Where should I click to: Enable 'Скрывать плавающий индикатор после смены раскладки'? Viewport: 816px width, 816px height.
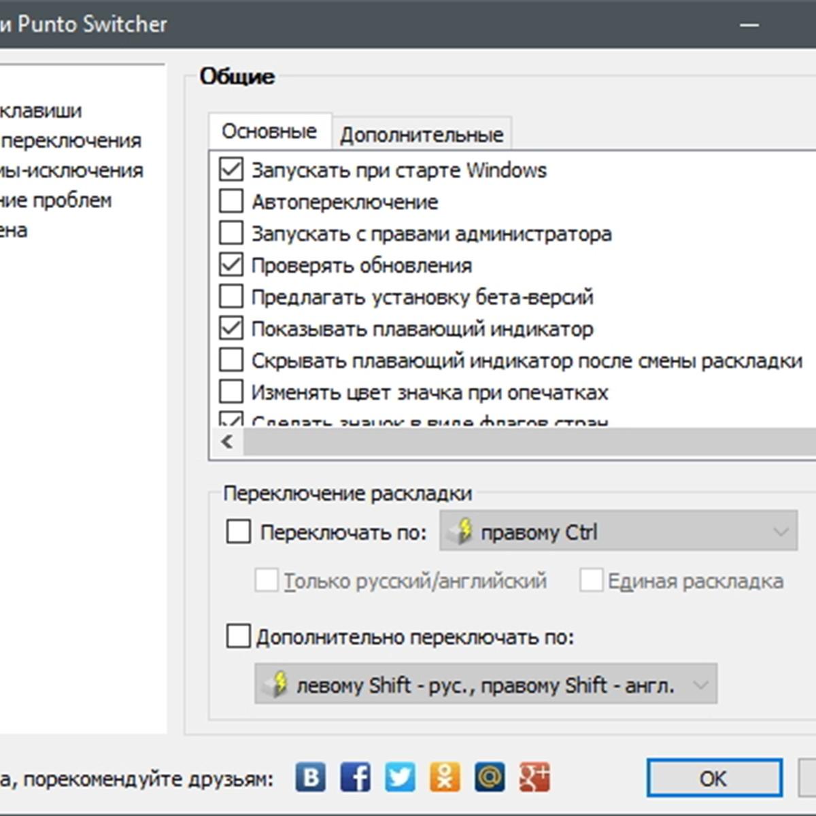click(x=231, y=360)
